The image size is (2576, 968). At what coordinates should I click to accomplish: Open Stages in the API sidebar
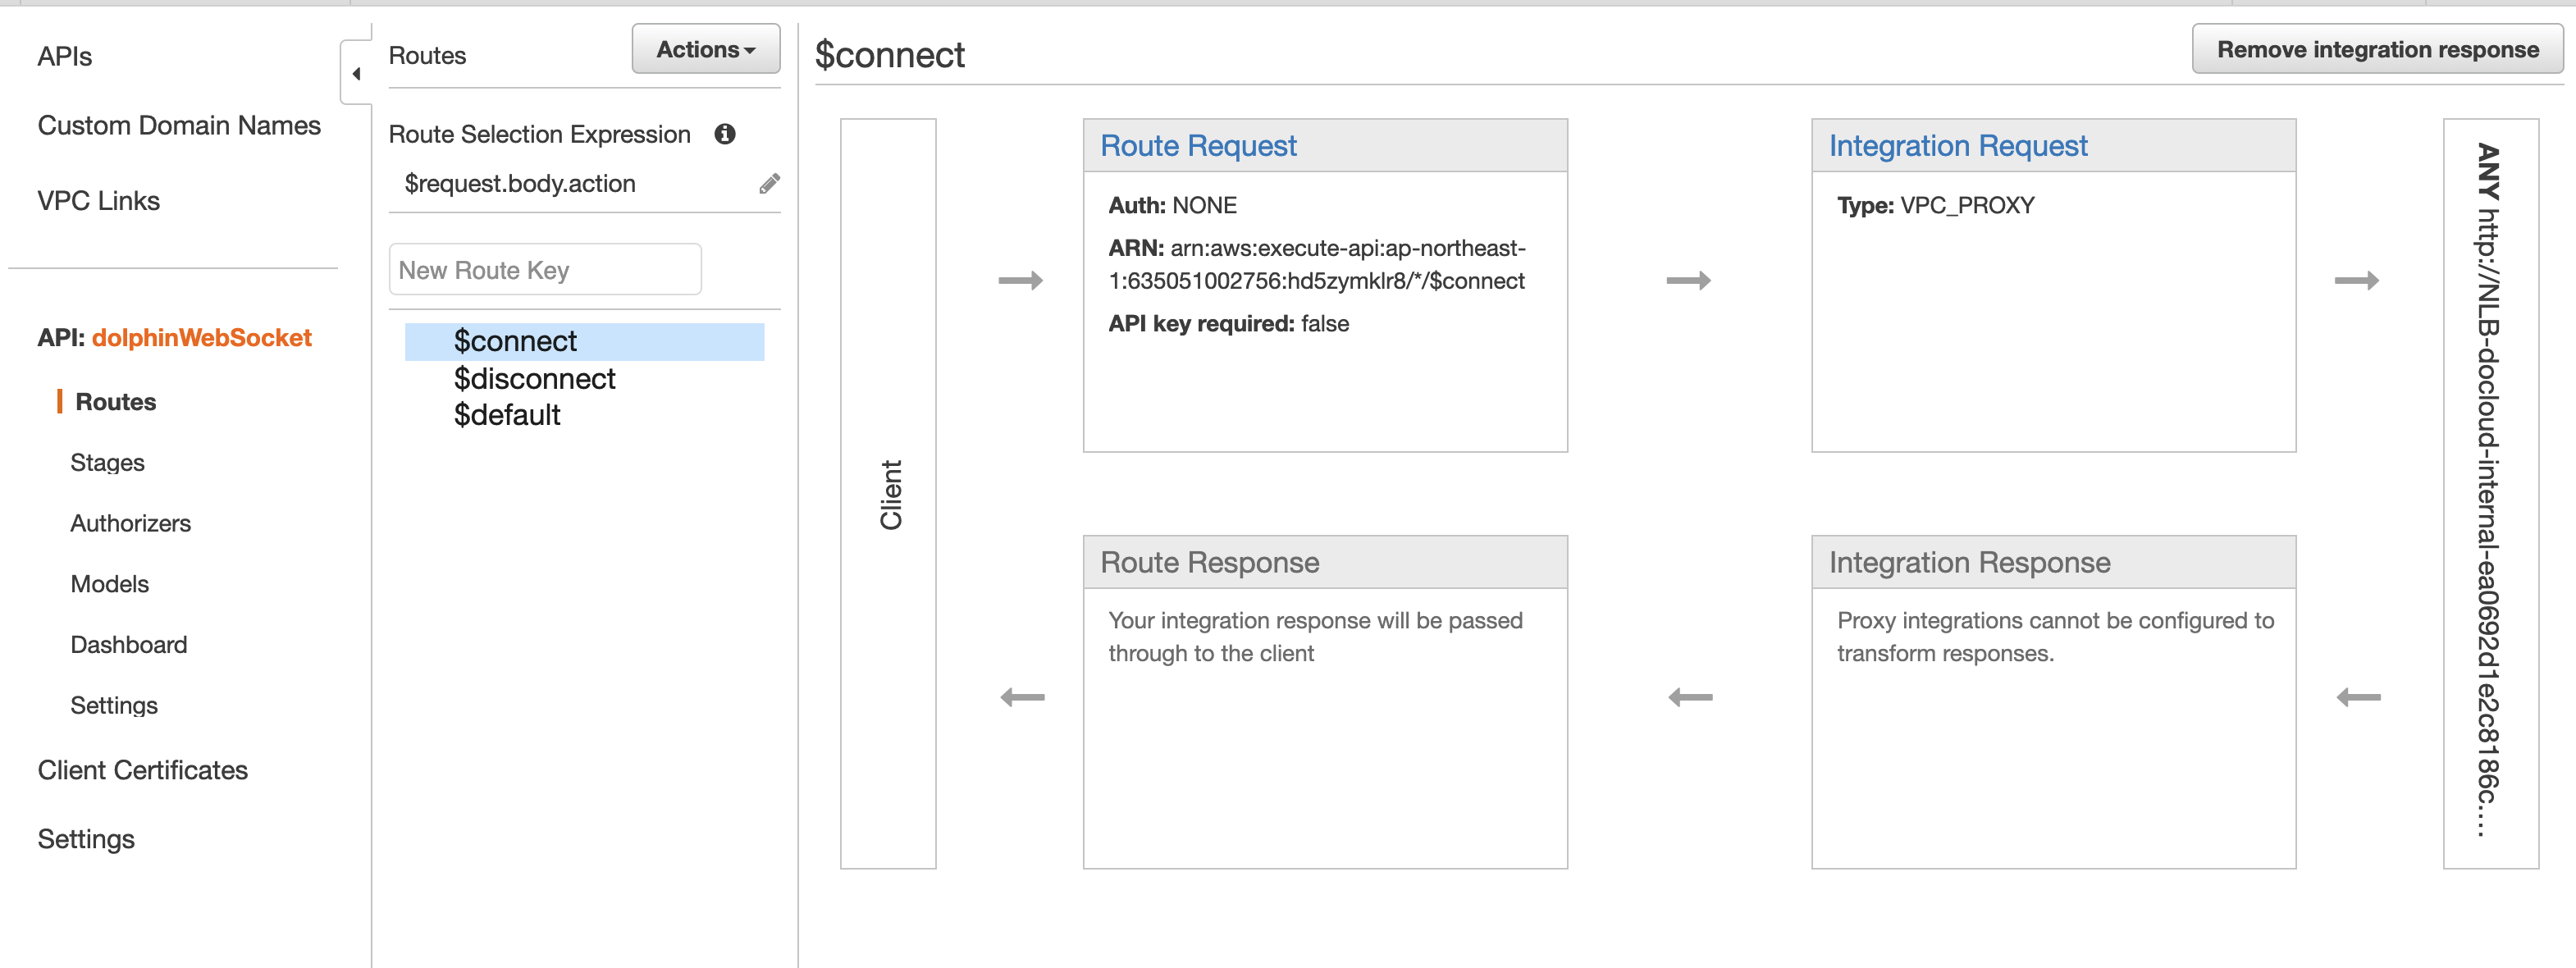pos(107,463)
